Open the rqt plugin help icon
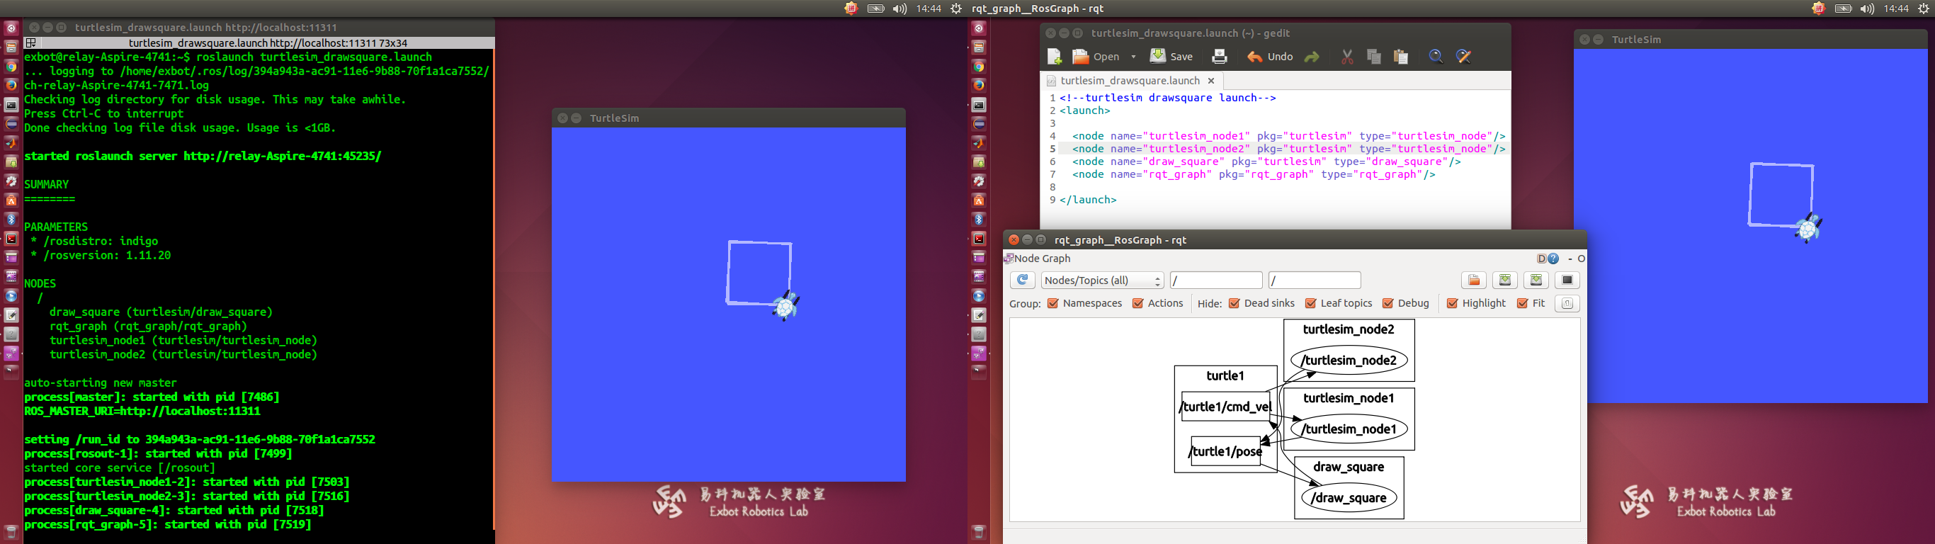 (x=1553, y=259)
